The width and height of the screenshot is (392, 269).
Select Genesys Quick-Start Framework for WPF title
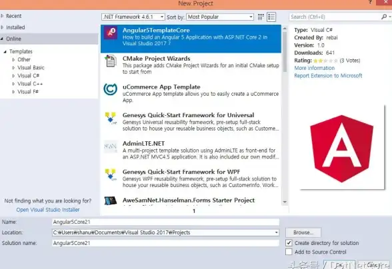181,172
